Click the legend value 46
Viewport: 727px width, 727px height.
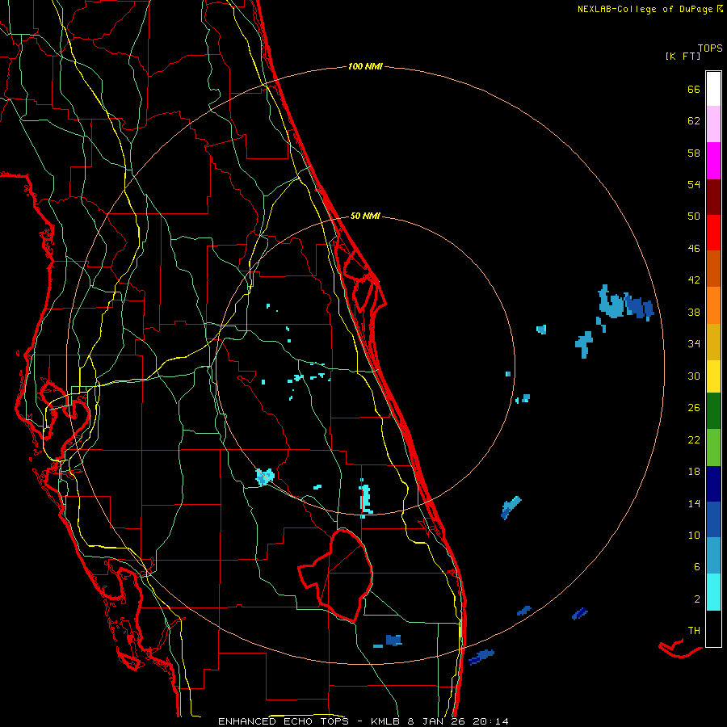tap(694, 249)
